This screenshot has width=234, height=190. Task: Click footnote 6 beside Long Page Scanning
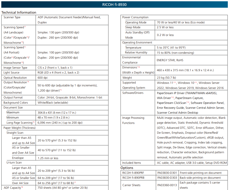(33, 122)
